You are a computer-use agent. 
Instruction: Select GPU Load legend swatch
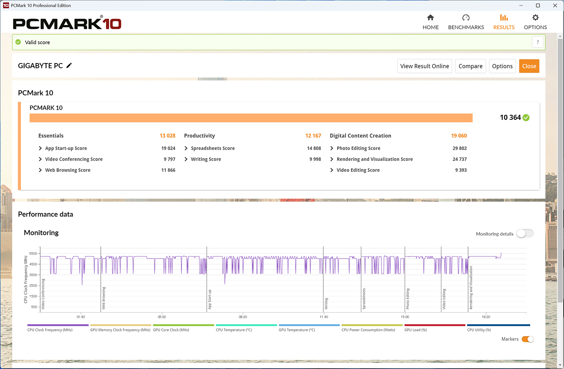pyautogui.click(x=435, y=325)
